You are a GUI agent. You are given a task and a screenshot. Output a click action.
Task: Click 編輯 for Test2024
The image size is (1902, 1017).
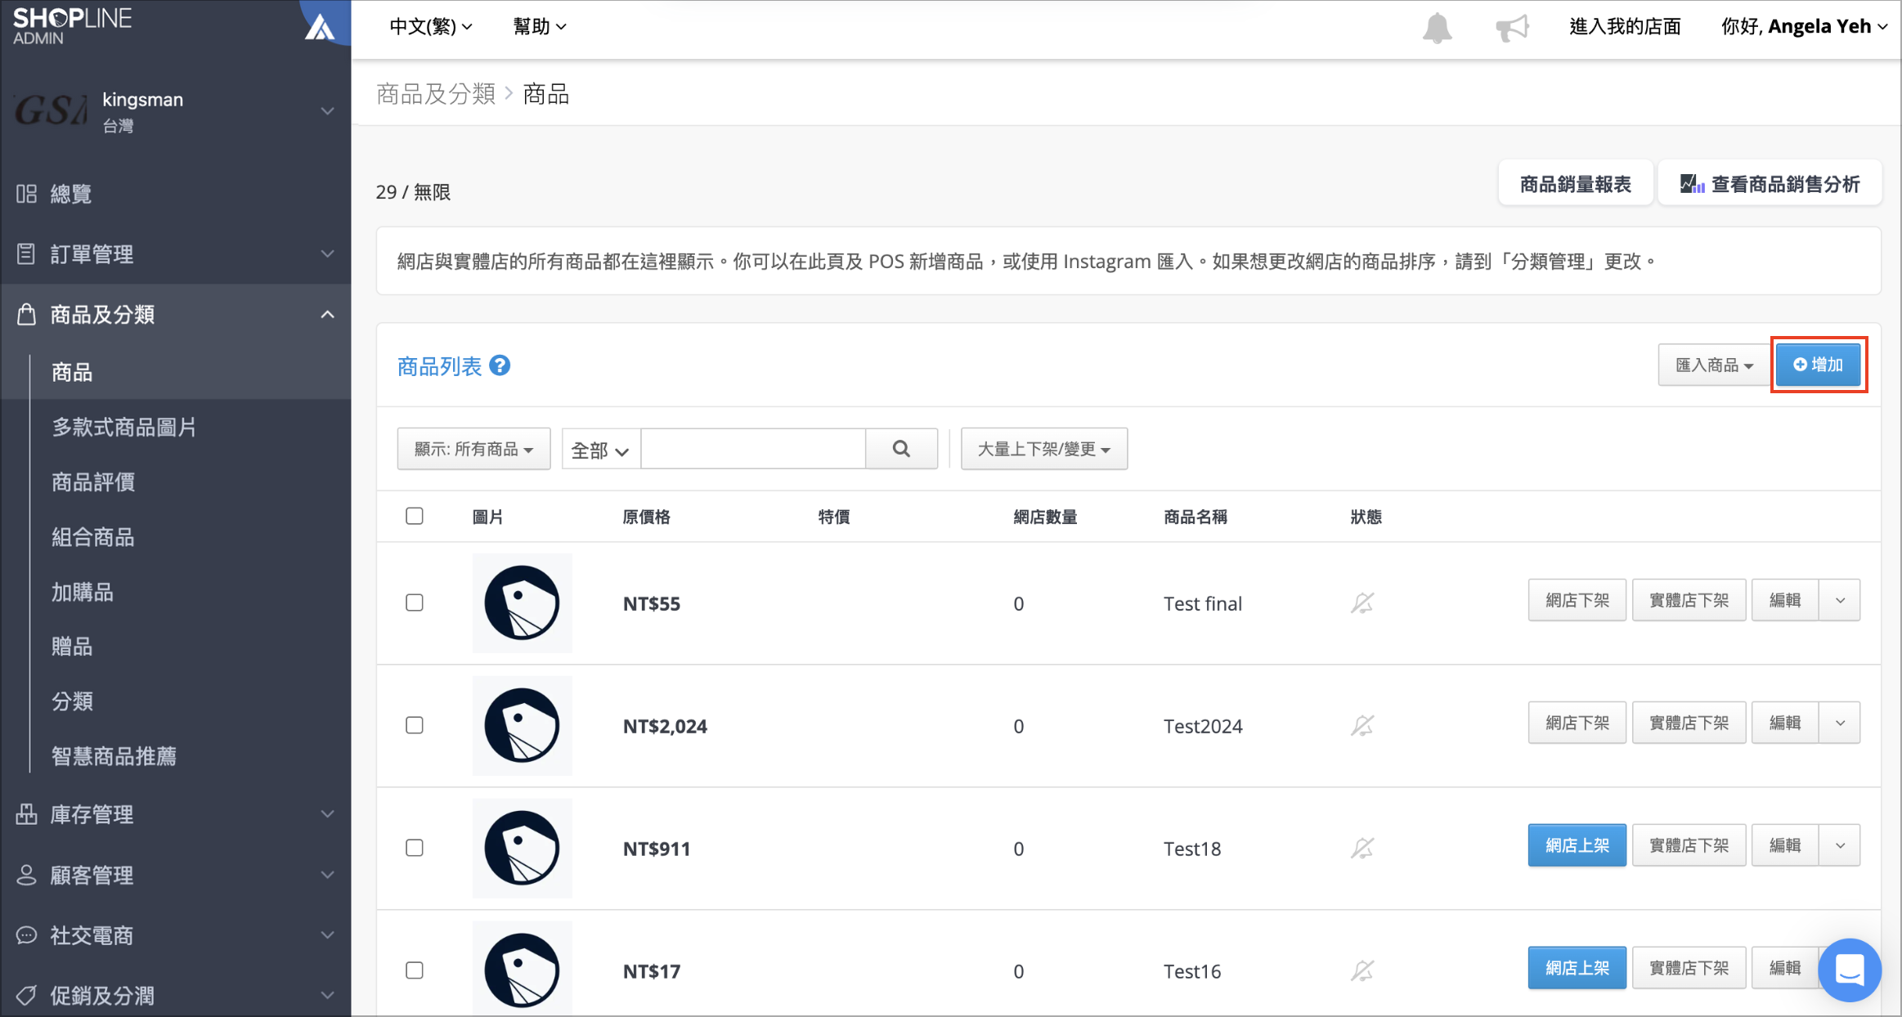click(x=1785, y=723)
